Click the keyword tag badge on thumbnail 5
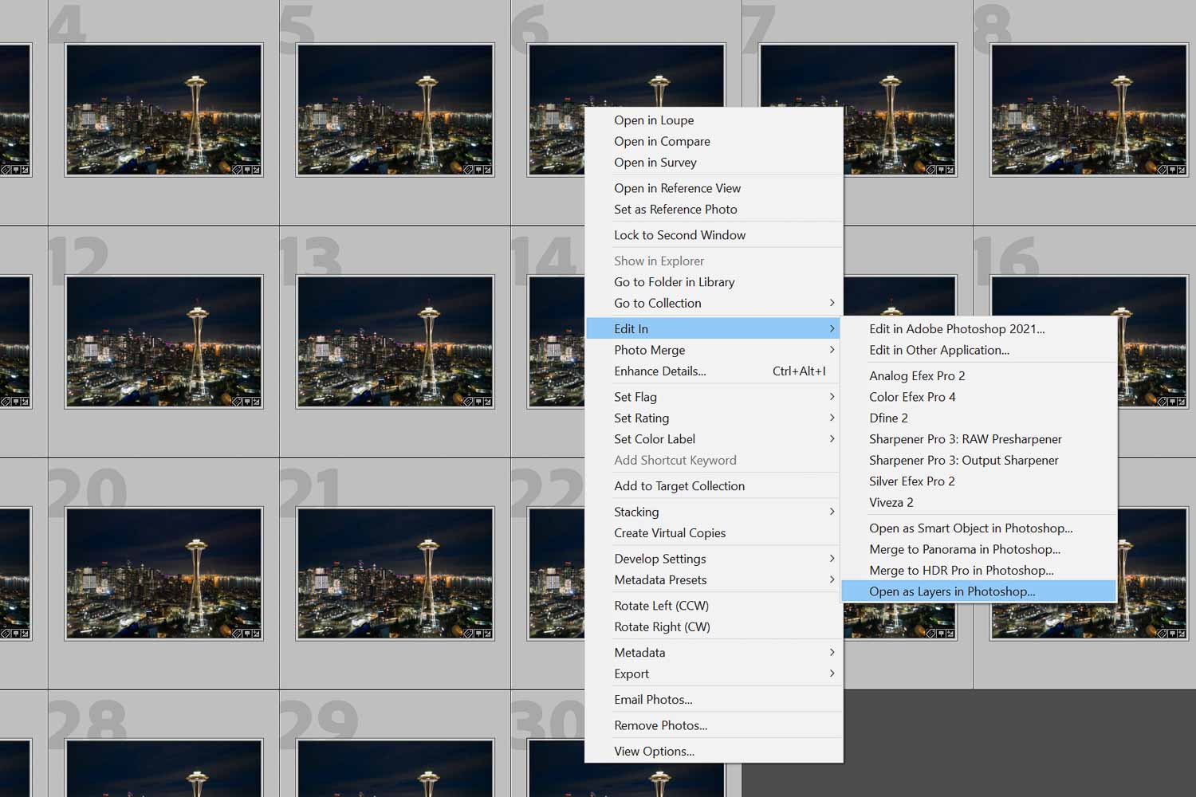1196x797 pixels. [468, 170]
